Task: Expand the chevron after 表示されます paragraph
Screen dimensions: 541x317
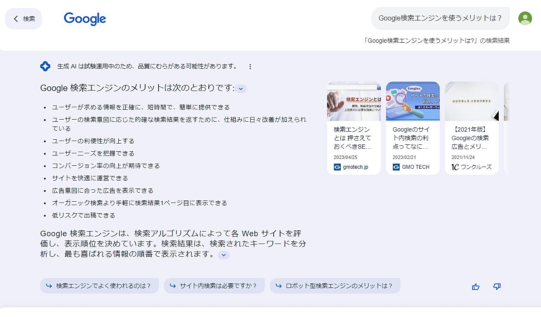Action: pyautogui.click(x=224, y=255)
